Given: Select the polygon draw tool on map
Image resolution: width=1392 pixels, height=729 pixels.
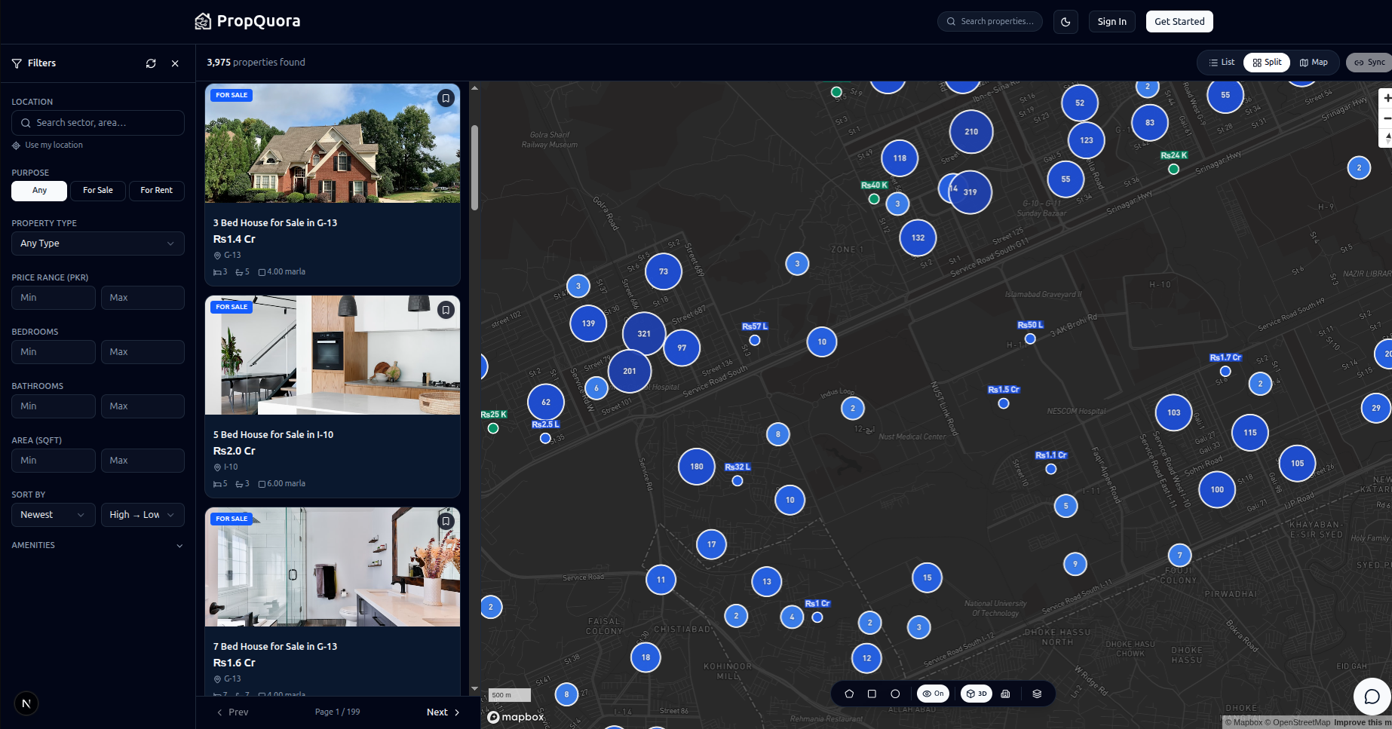Looking at the screenshot, I should point(849,694).
